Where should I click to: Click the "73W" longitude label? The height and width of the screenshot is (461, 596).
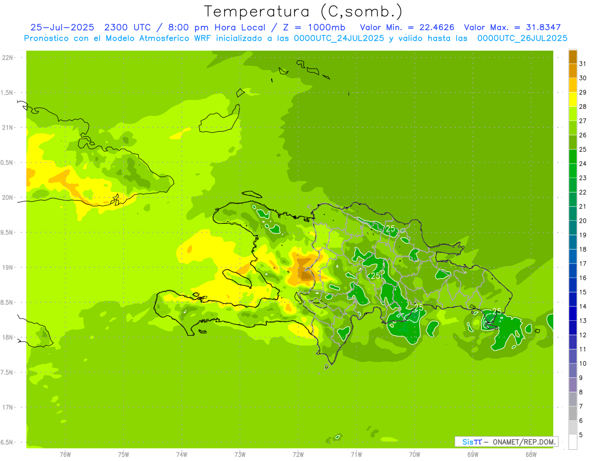[x=240, y=455]
